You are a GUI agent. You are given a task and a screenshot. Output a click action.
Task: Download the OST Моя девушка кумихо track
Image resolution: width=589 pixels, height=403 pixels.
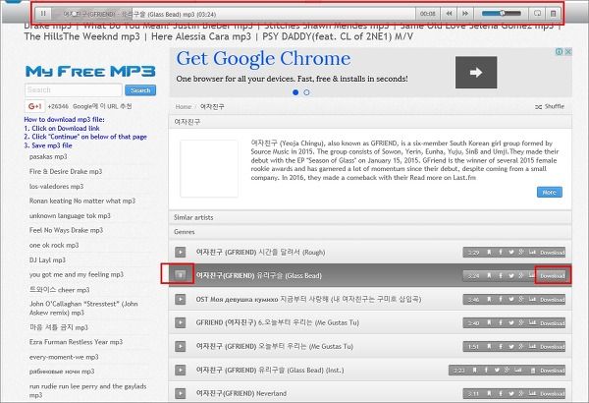(x=552, y=300)
